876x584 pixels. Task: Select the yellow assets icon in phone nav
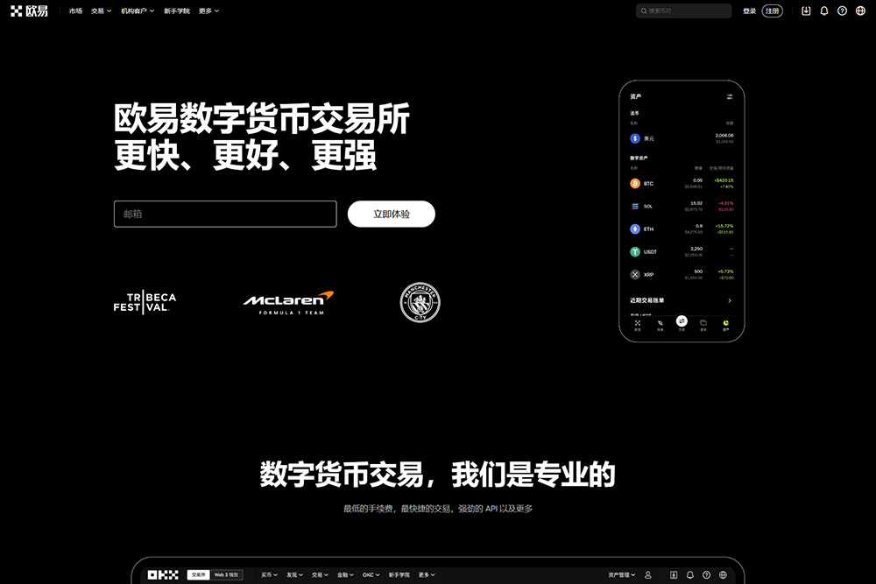724,324
